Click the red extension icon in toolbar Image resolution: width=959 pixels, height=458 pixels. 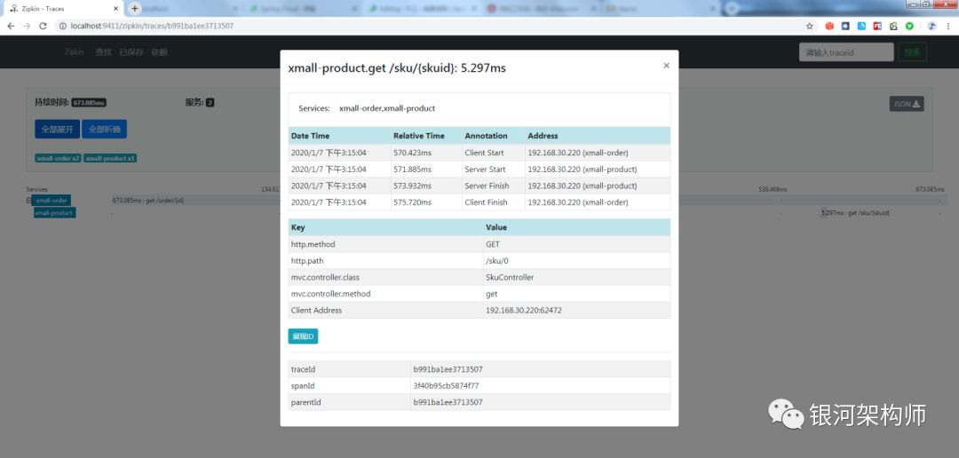829,26
